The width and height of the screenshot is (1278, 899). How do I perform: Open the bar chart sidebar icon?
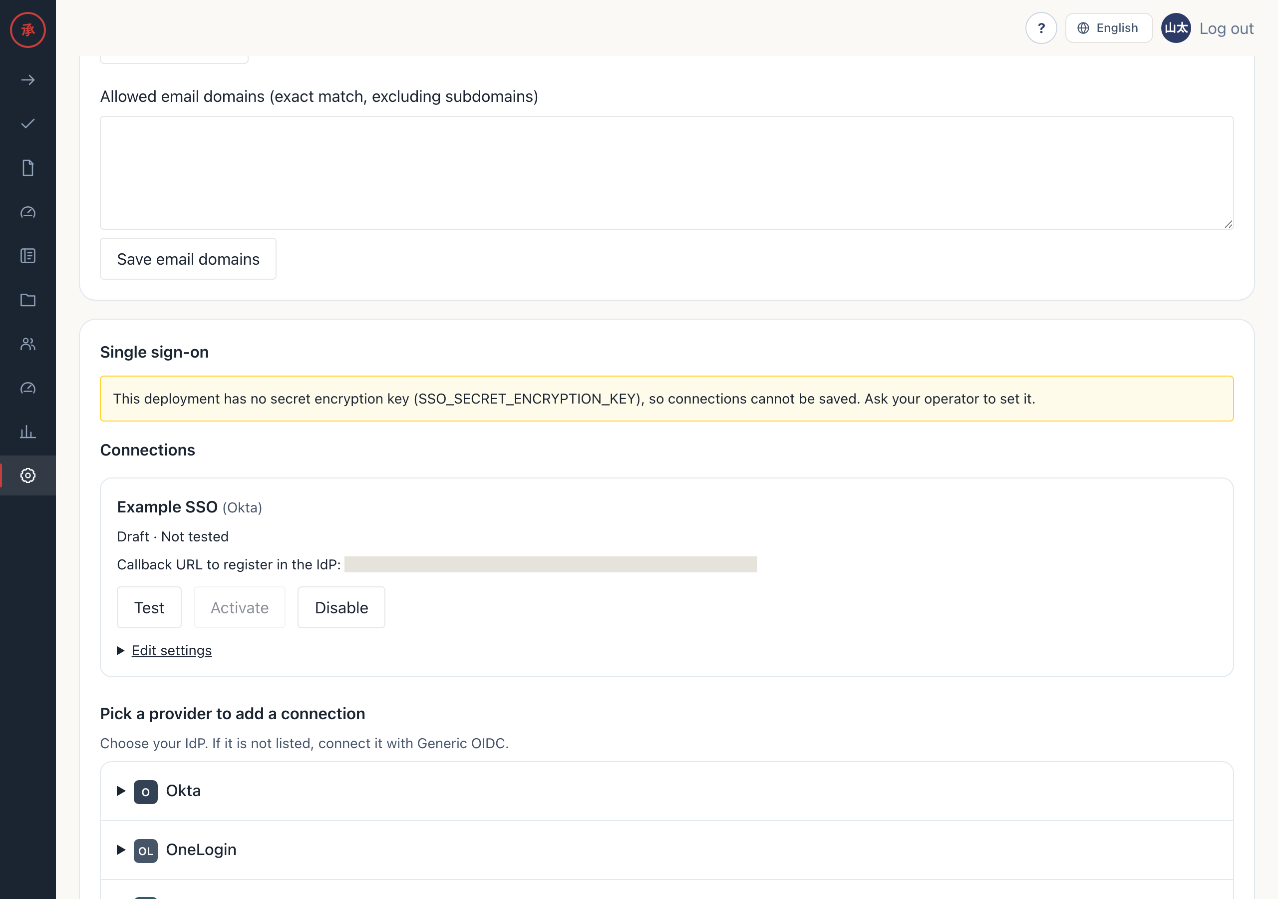tap(28, 432)
